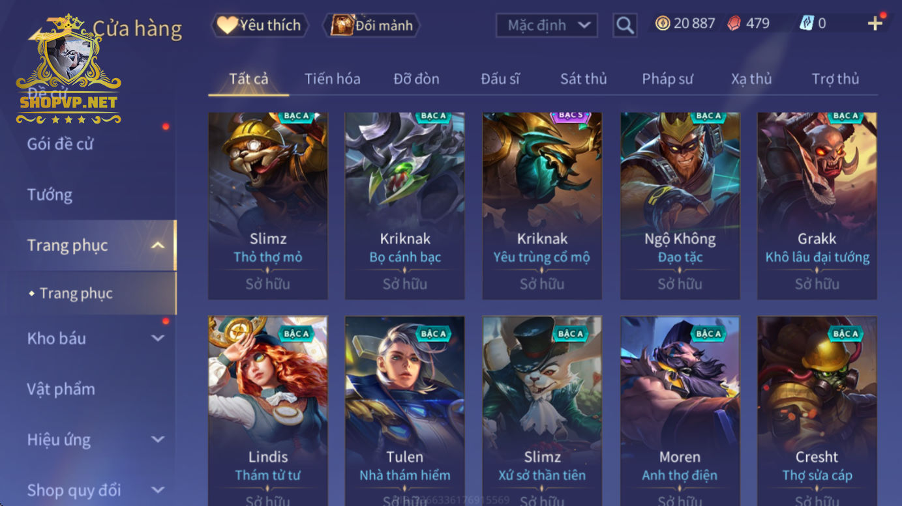This screenshot has width=902, height=506.
Task: Expand the Hiệu ứng sidebar section
Action: click(157, 440)
